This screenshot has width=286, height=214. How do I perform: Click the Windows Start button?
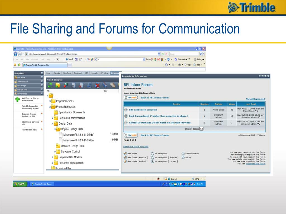pyautogui.click(x=20, y=184)
